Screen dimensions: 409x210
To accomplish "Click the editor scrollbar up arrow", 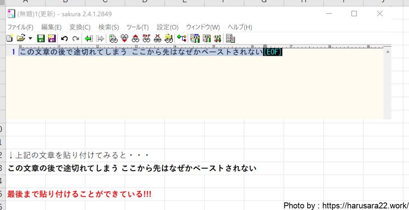I will click(387, 52).
